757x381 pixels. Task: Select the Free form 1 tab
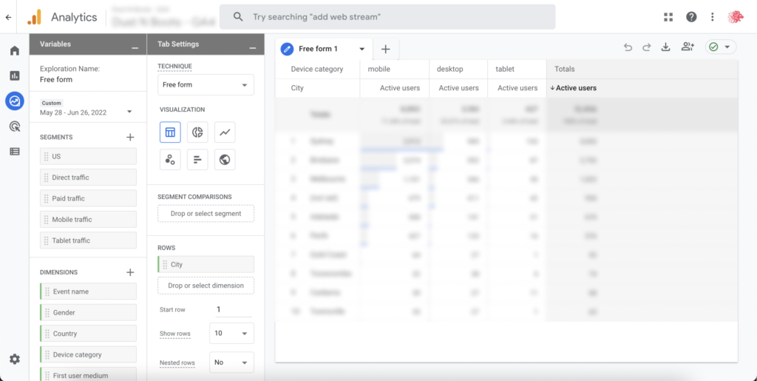(319, 50)
